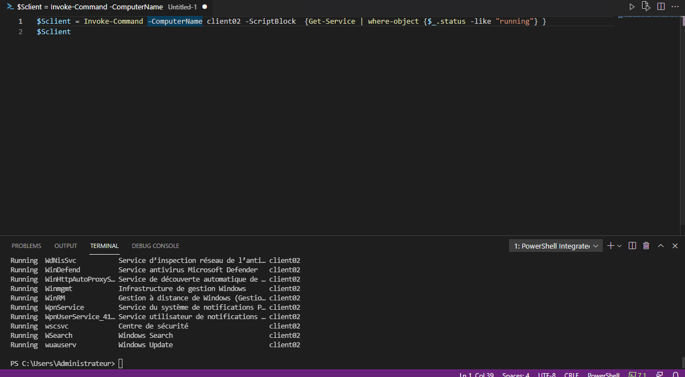Run the PowerShell script file

tap(631, 6)
